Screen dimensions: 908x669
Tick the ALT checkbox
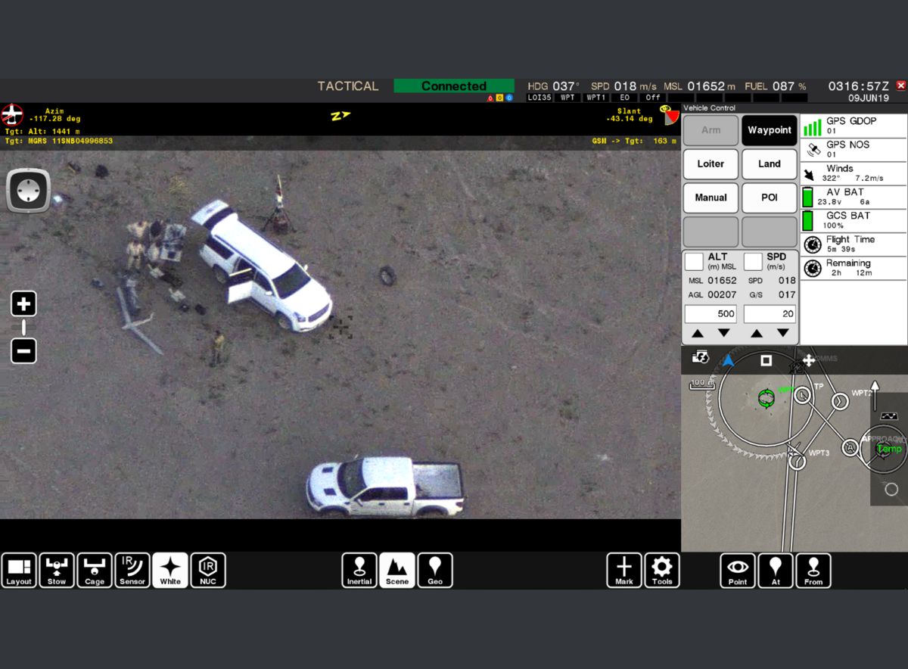click(x=694, y=262)
